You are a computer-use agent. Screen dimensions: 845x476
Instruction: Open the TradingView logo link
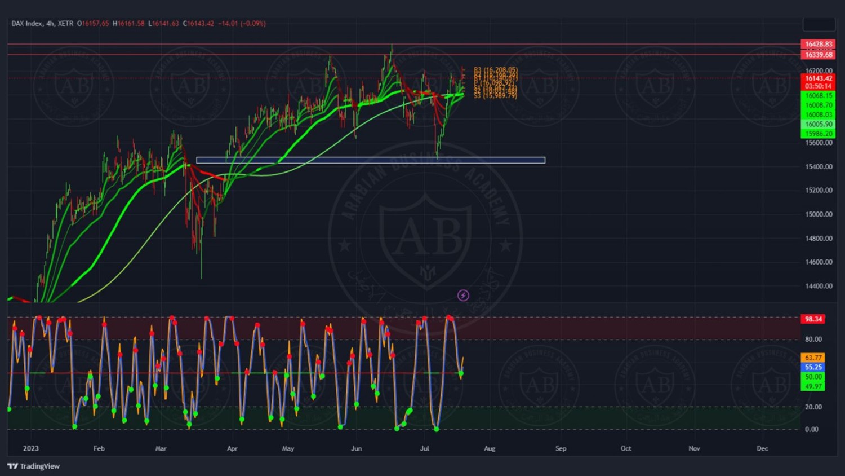34,466
